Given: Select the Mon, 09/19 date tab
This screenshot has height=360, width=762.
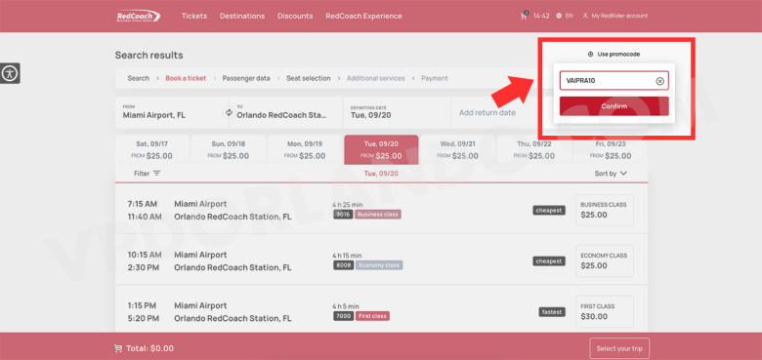Looking at the screenshot, I should [x=305, y=150].
